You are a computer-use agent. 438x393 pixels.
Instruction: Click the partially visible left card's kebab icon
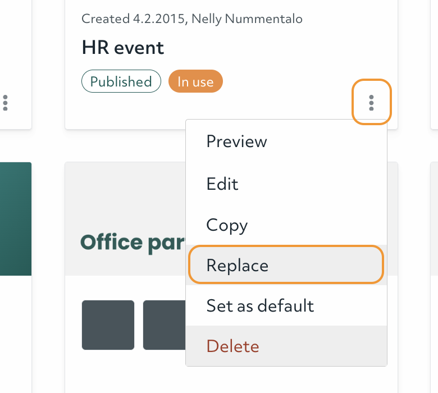[6, 102]
